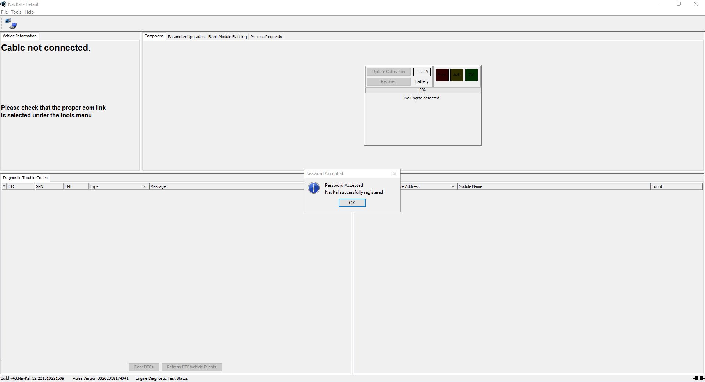The image size is (705, 382).
Task: Click the 0% calibration progress bar
Action: (x=423, y=90)
